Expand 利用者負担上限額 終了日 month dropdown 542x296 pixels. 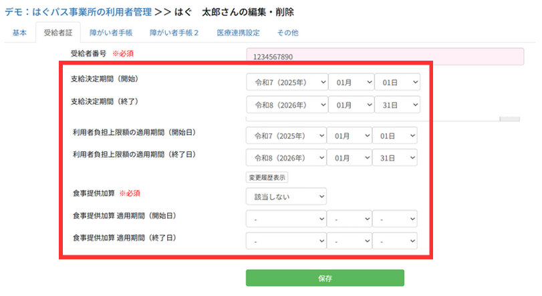tap(348, 158)
